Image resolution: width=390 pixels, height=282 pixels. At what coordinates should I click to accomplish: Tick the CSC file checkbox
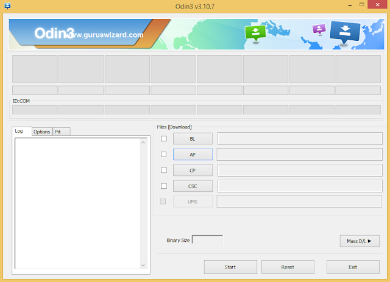click(164, 186)
